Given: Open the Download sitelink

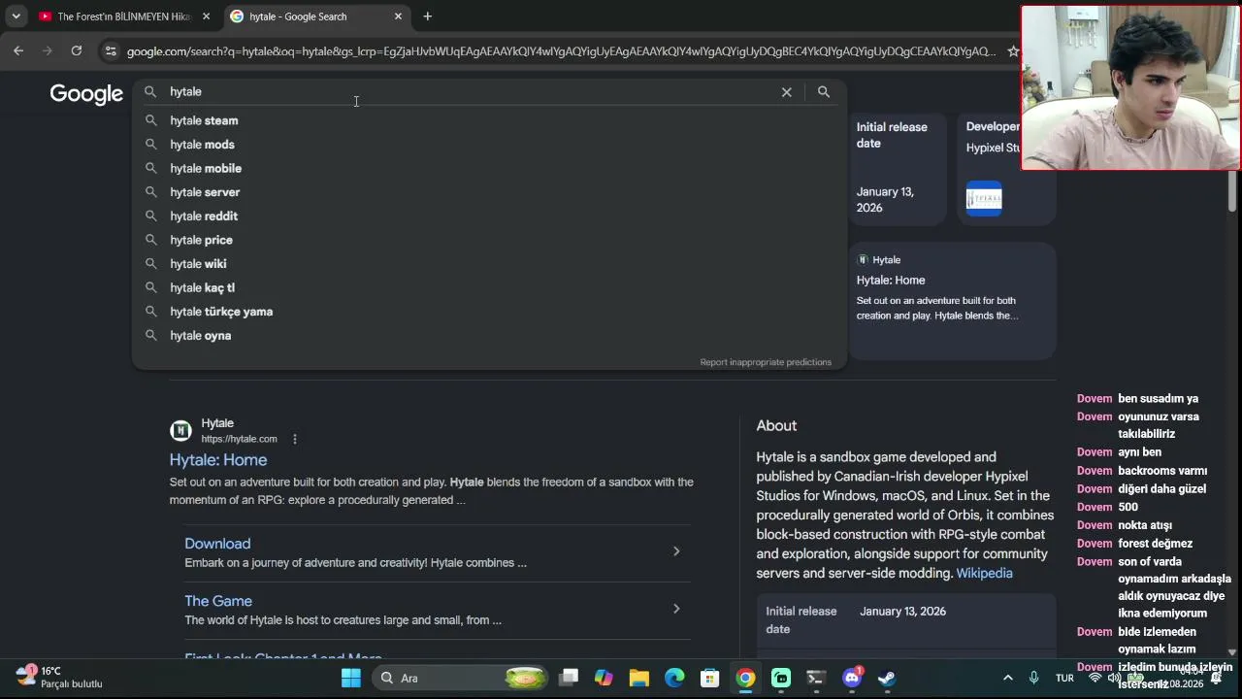Looking at the screenshot, I should click(x=217, y=544).
